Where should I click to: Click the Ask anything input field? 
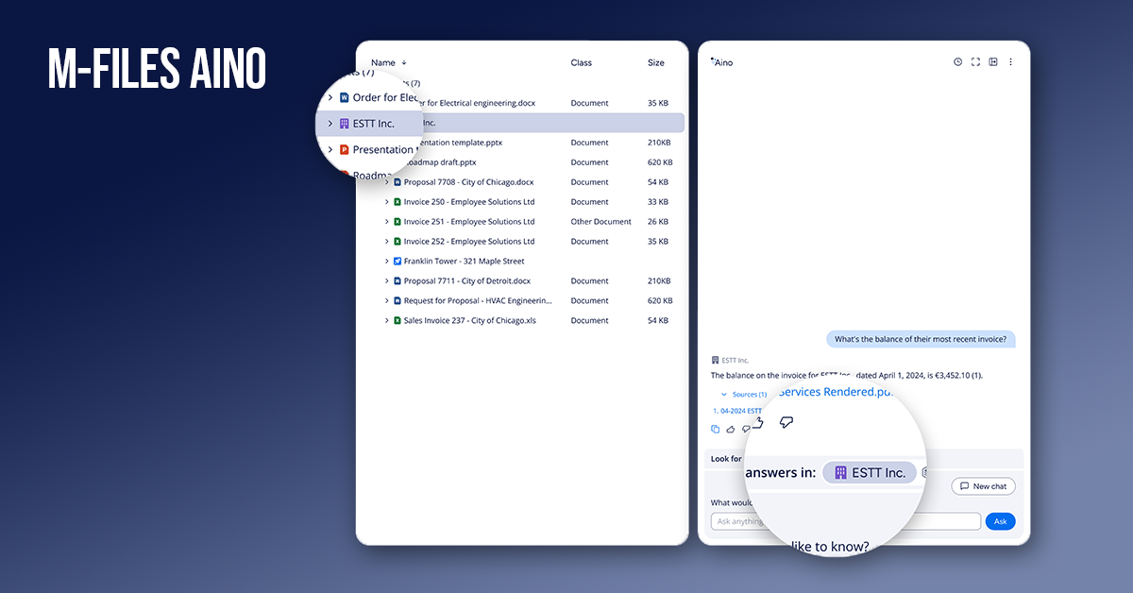tap(845, 521)
